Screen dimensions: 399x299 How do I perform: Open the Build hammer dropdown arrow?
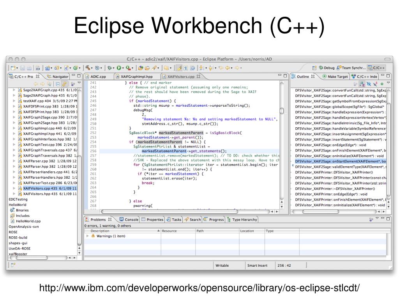click(x=92, y=68)
